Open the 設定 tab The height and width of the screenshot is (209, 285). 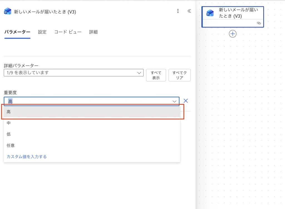click(42, 32)
